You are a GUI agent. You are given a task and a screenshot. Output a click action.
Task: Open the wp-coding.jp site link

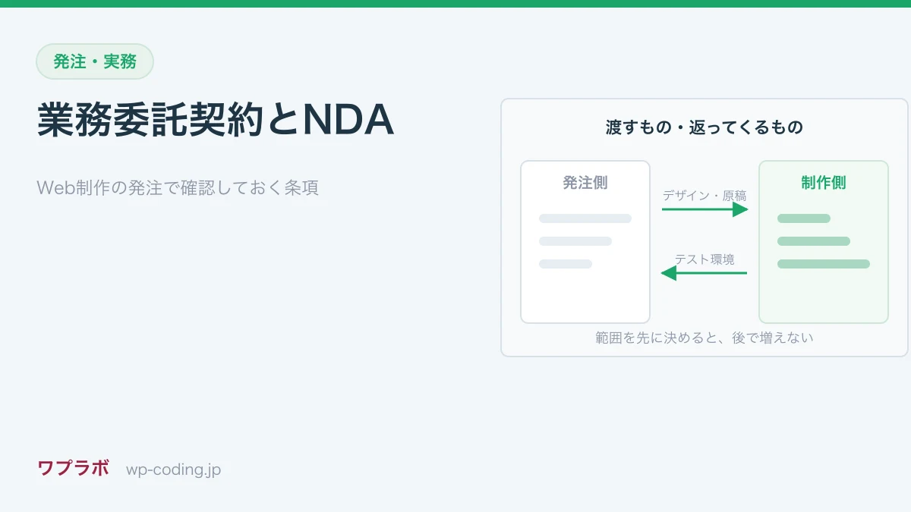coord(173,470)
